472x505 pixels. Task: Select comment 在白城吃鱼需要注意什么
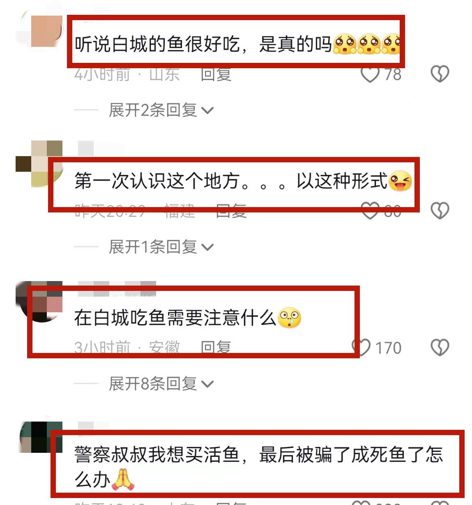click(x=187, y=318)
